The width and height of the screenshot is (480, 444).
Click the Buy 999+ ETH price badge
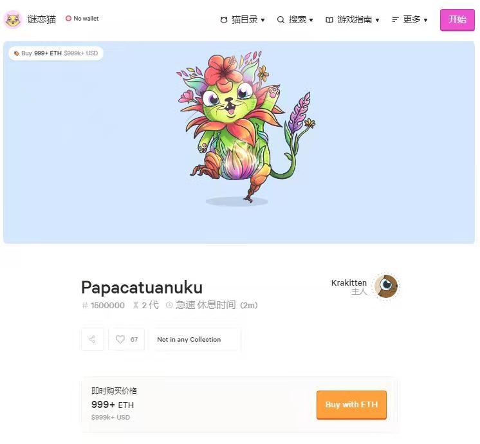[x=56, y=53]
